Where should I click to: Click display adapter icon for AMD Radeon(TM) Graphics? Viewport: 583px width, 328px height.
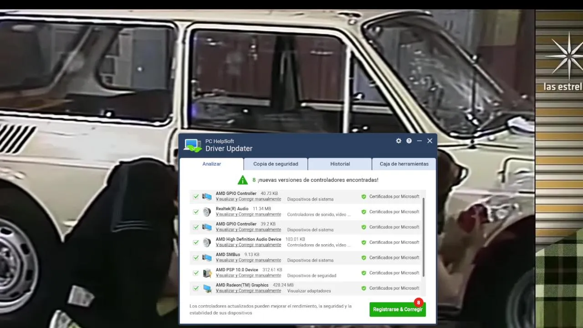[207, 288]
